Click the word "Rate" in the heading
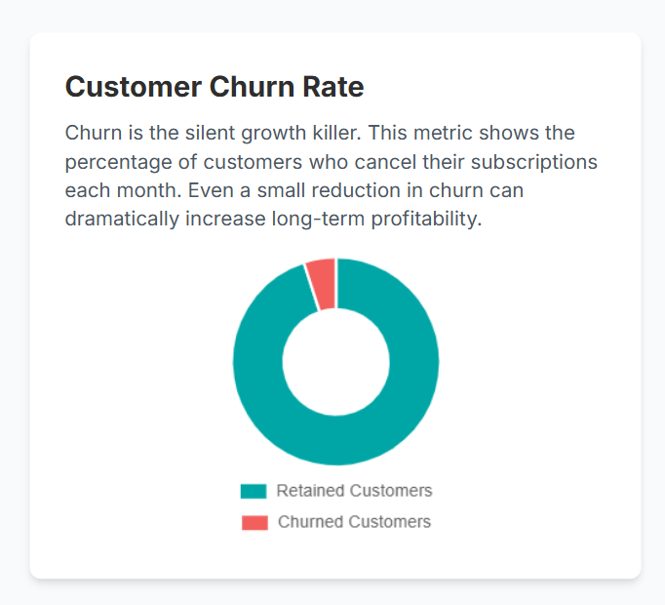 (332, 87)
